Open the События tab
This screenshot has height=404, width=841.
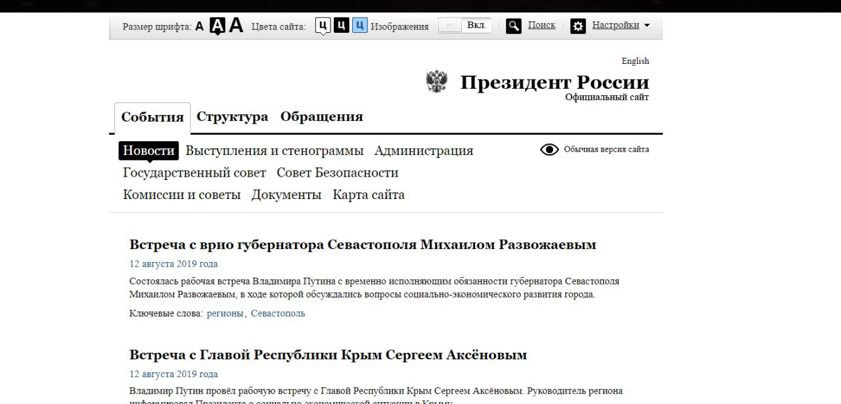[152, 118]
